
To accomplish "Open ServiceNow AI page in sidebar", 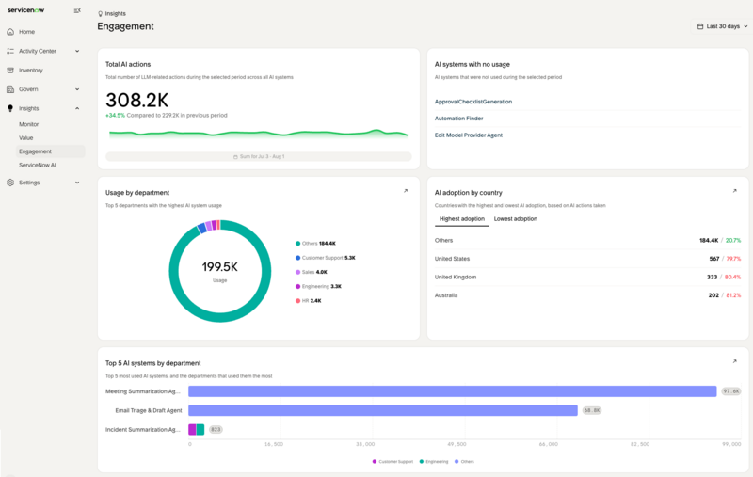I will coord(38,165).
